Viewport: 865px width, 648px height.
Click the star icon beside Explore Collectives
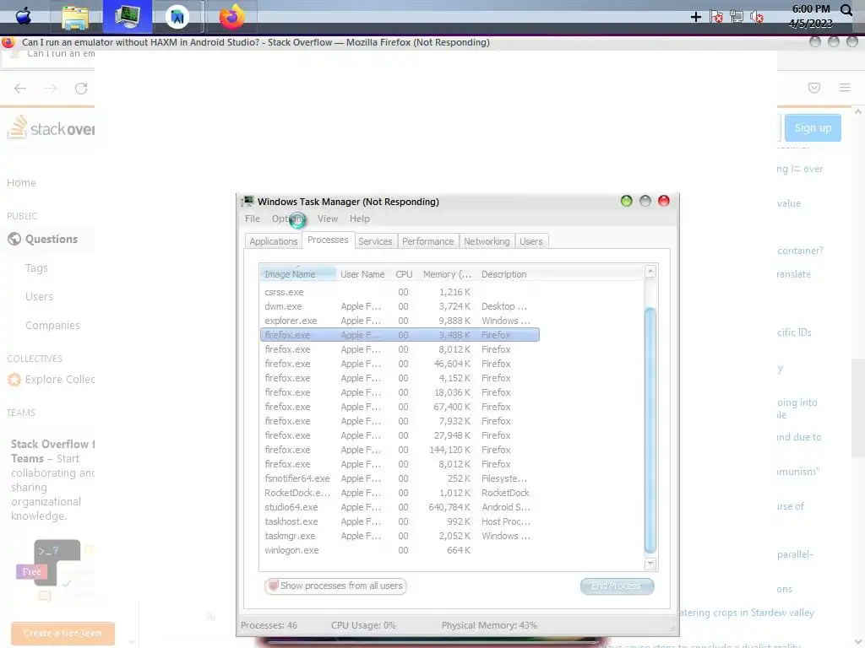[14, 379]
